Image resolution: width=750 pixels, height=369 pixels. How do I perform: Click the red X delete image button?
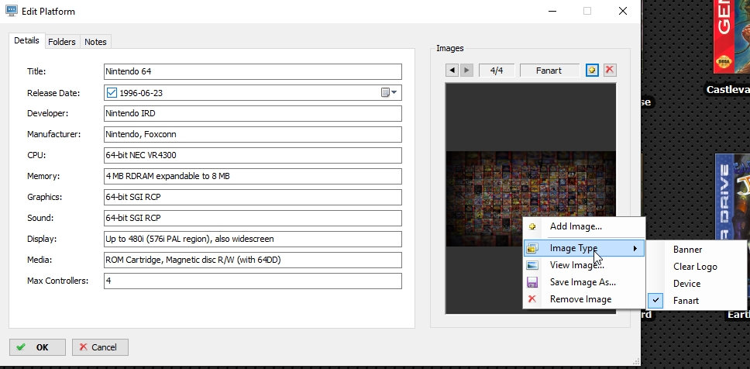pos(609,71)
